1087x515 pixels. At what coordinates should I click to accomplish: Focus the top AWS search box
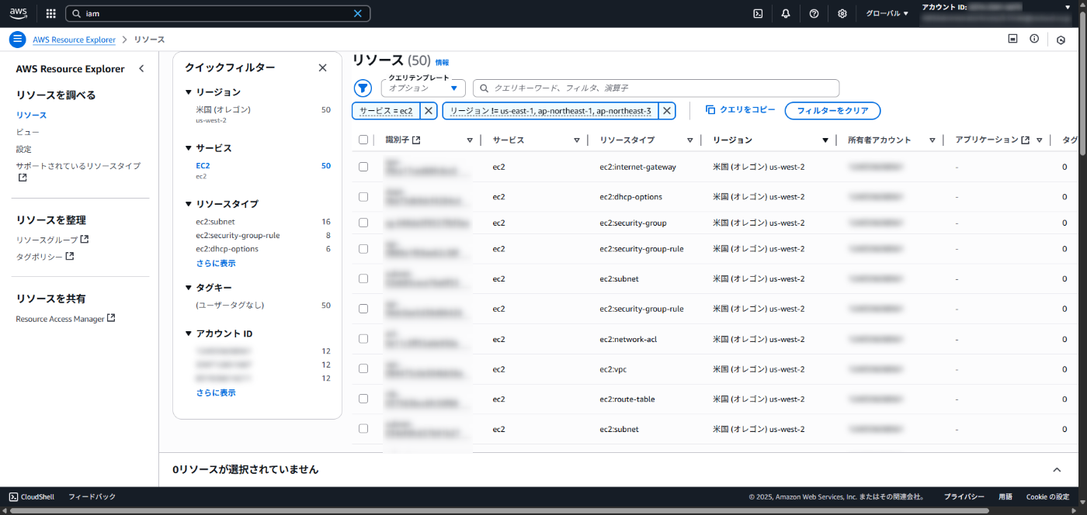pyautogui.click(x=218, y=13)
